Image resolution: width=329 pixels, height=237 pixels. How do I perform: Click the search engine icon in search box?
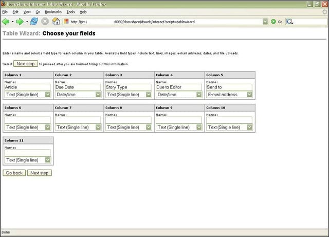pyautogui.click(x=290, y=22)
